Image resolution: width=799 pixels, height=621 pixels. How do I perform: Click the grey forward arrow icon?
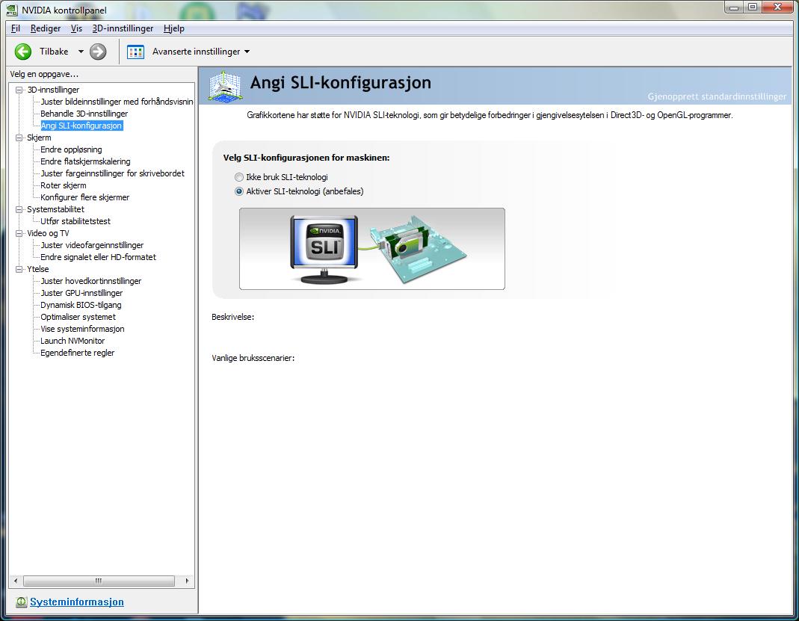tap(98, 52)
